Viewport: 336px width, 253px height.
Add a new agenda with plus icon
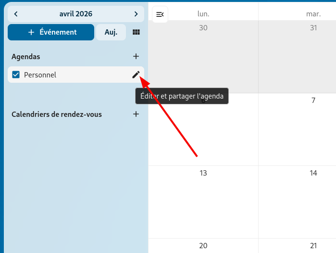[136, 56]
